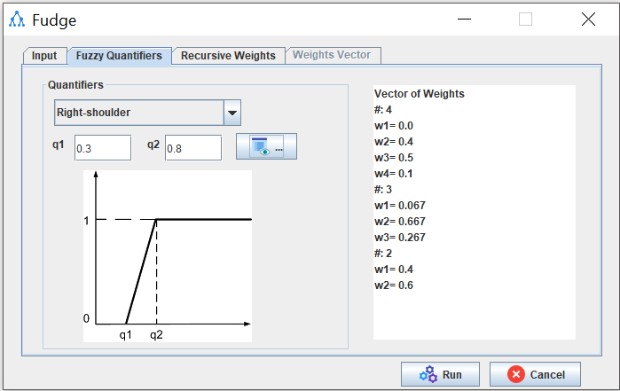This screenshot has height=391, width=620.
Task: Open the Recursive Weights tab
Action: point(228,56)
